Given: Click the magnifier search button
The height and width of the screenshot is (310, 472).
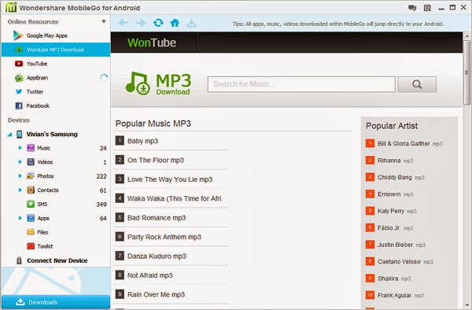Looking at the screenshot, I should (x=417, y=84).
